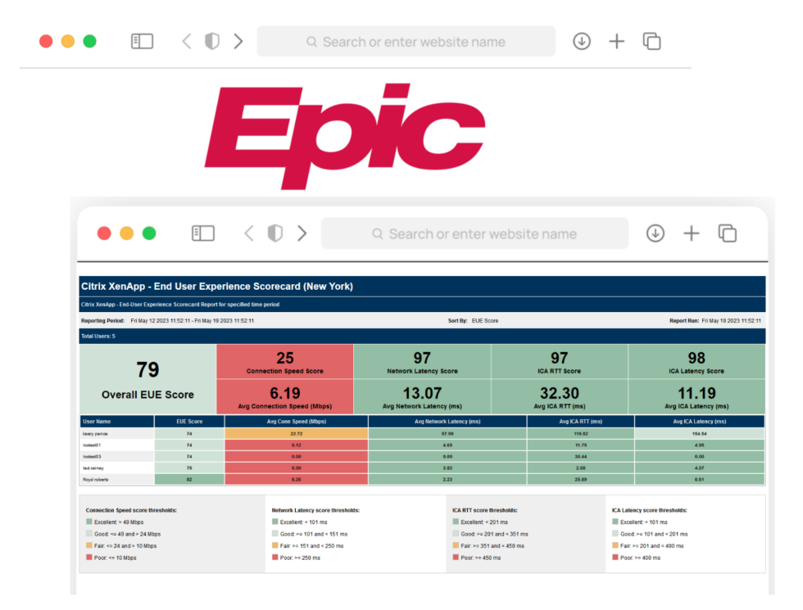
Task: Click the EUE Score cell showing 75
Action: click(189, 468)
